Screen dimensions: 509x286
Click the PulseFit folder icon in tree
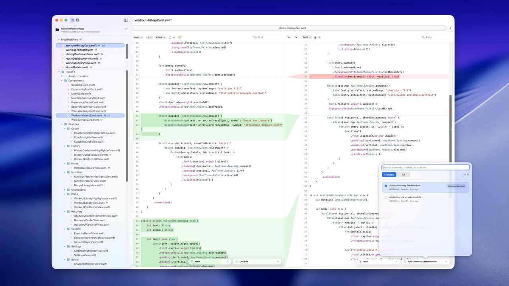coord(62,72)
